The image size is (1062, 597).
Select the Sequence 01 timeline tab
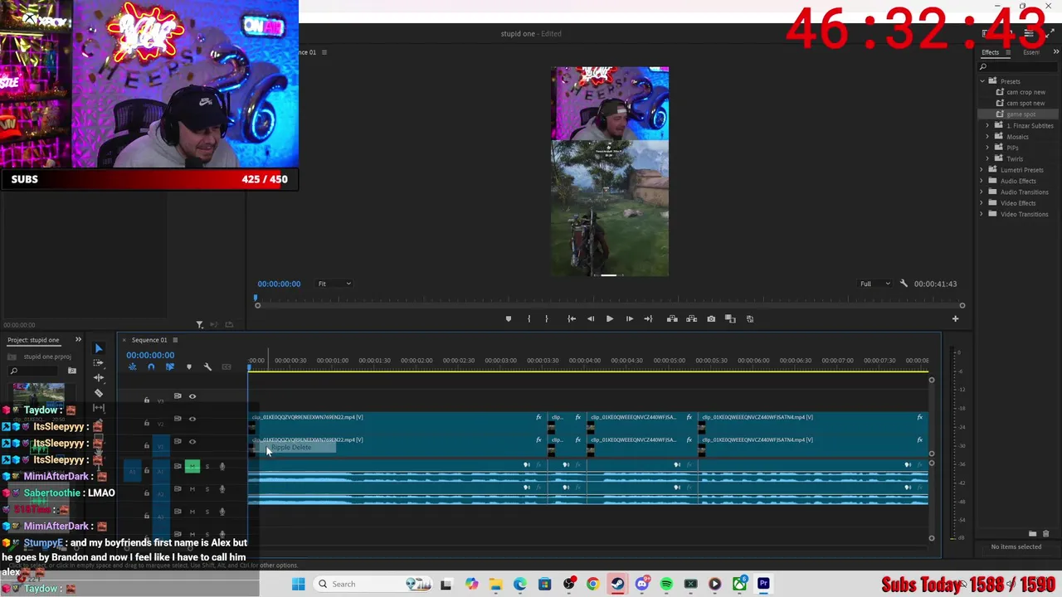pos(149,340)
